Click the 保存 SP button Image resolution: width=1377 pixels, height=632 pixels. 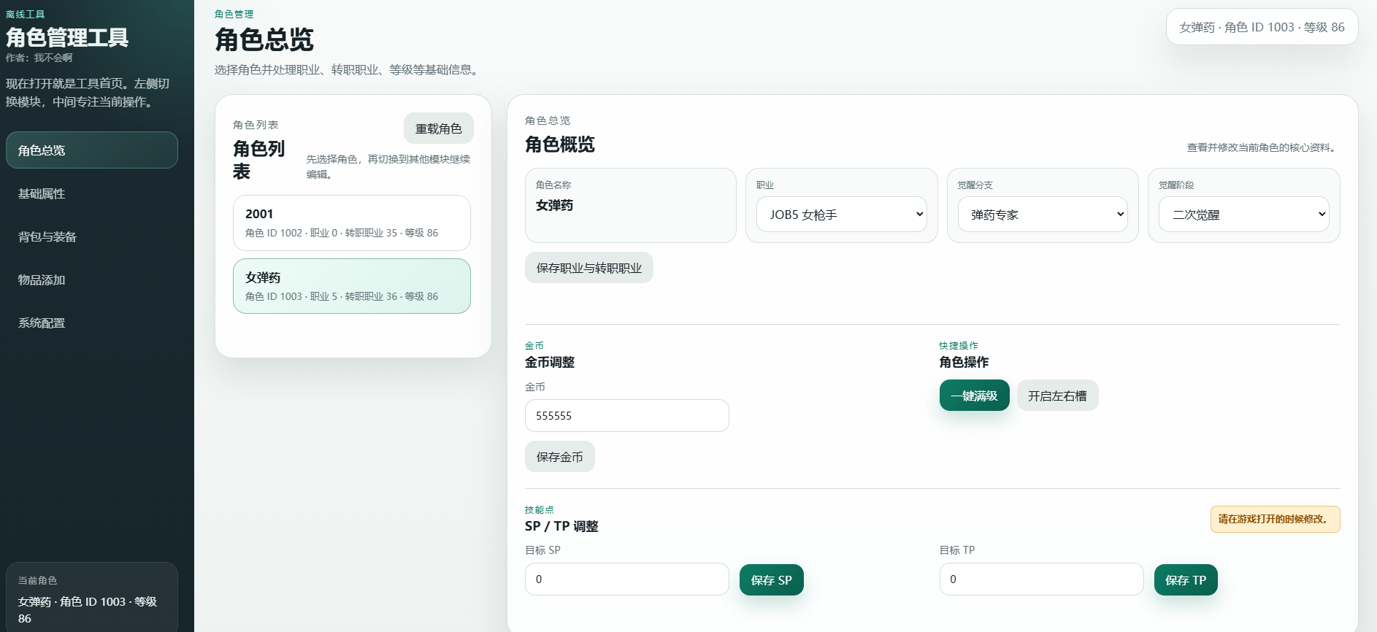[x=771, y=580]
